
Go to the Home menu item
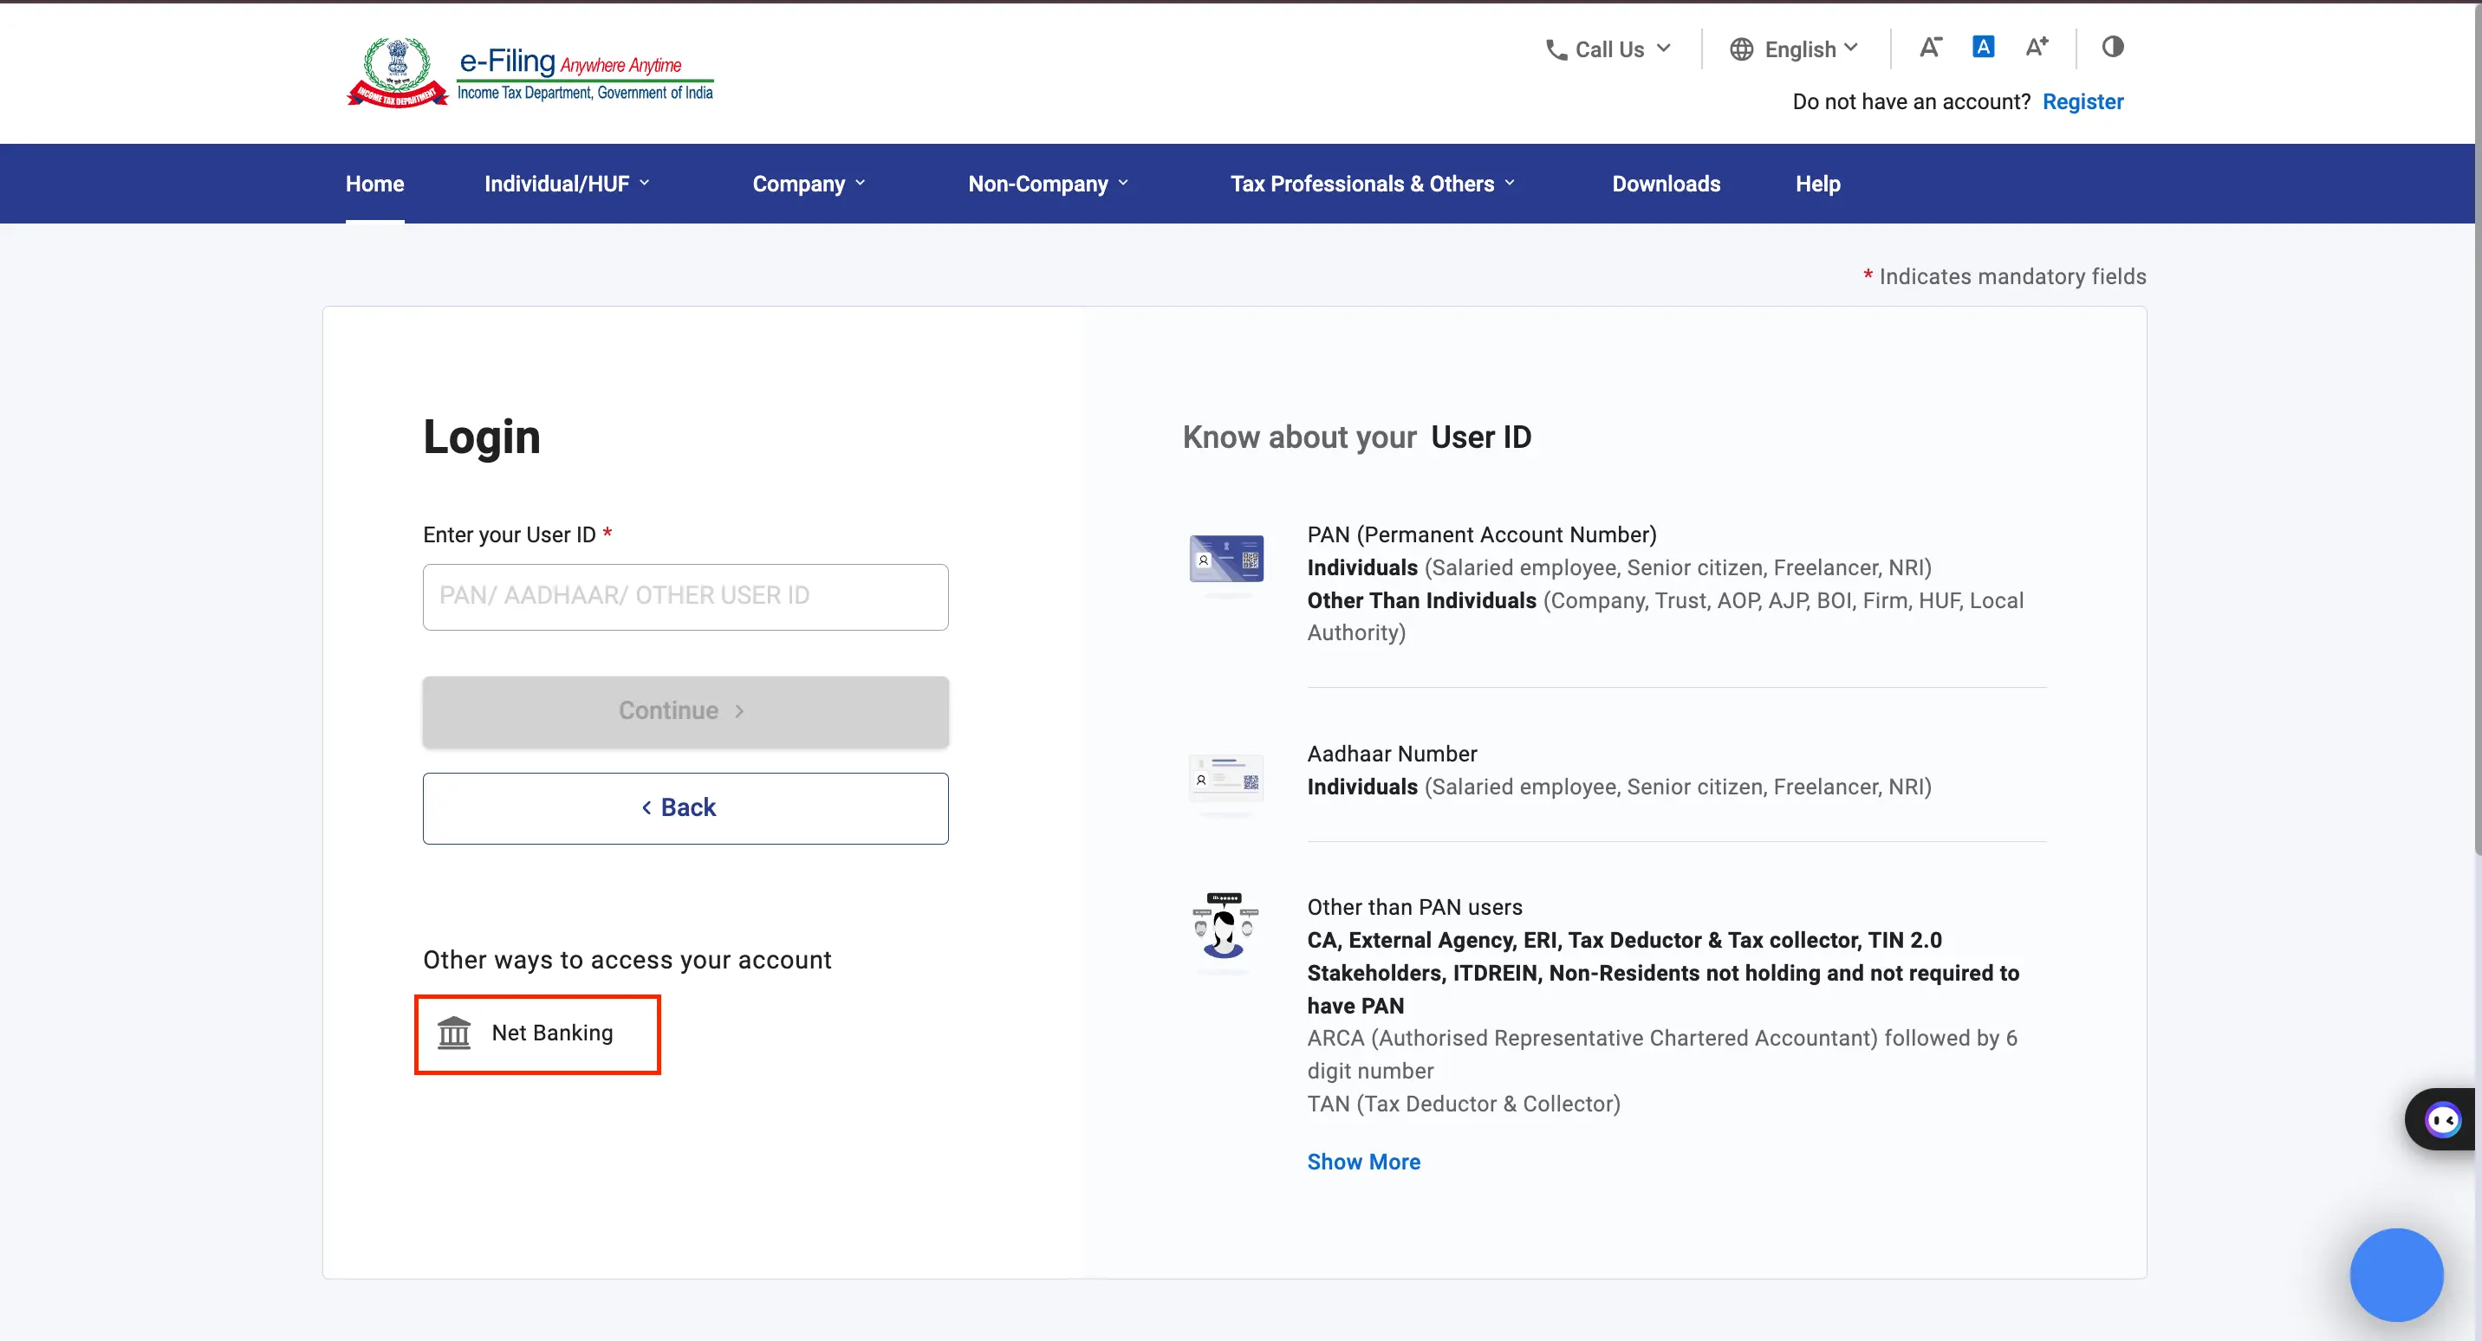pyautogui.click(x=374, y=184)
